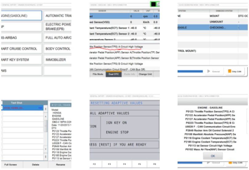249x170 pixels.
Task: Select the UNMOUNT row in system search table
Action: (213, 22)
